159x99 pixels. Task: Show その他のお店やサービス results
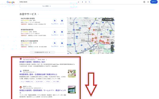point(42,52)
